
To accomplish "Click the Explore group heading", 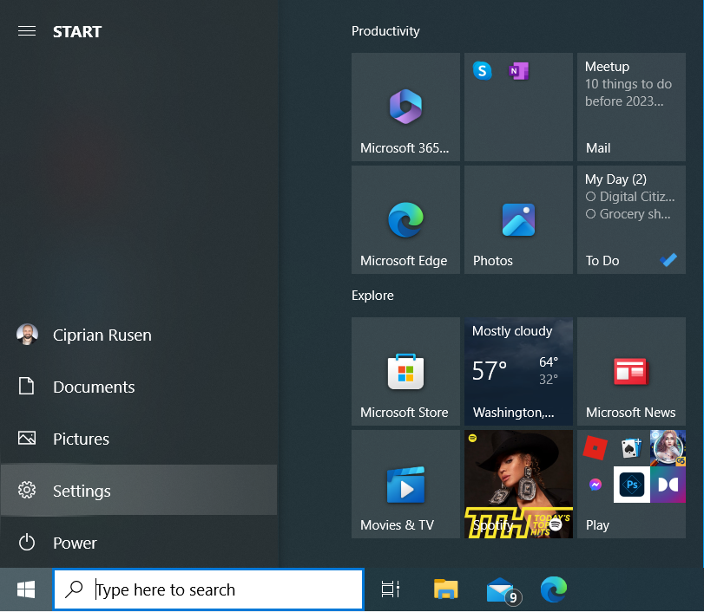I will point(372,296).
